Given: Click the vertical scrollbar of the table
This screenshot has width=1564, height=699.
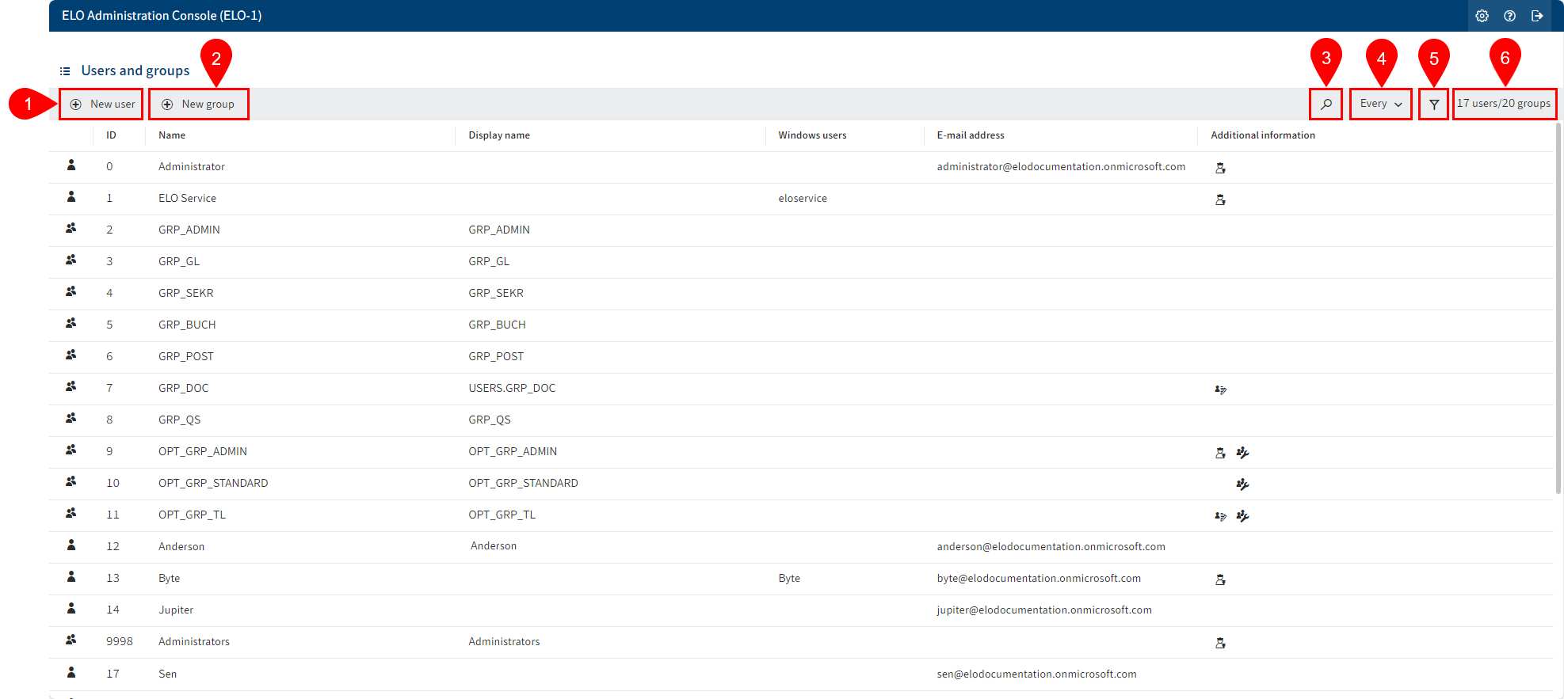Looking at the screenshot, I should pos(1558,309).
